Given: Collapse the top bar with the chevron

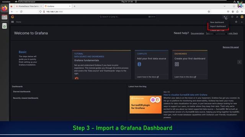Looking at the screenshot, I should point(242,22).
